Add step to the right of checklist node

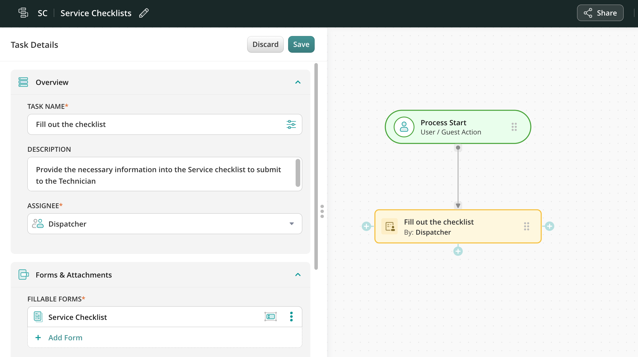pyautogui.click(x=549, y=226)
